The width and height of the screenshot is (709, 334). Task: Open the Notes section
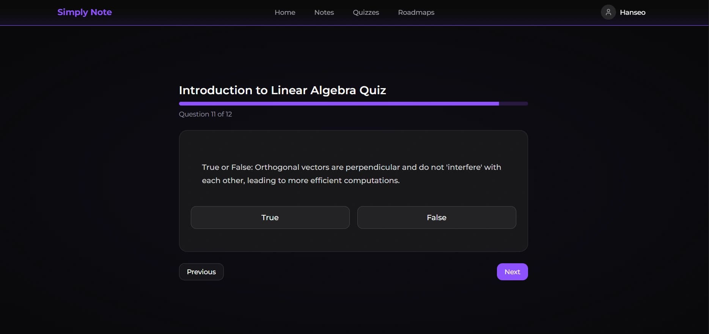[324, 12]
